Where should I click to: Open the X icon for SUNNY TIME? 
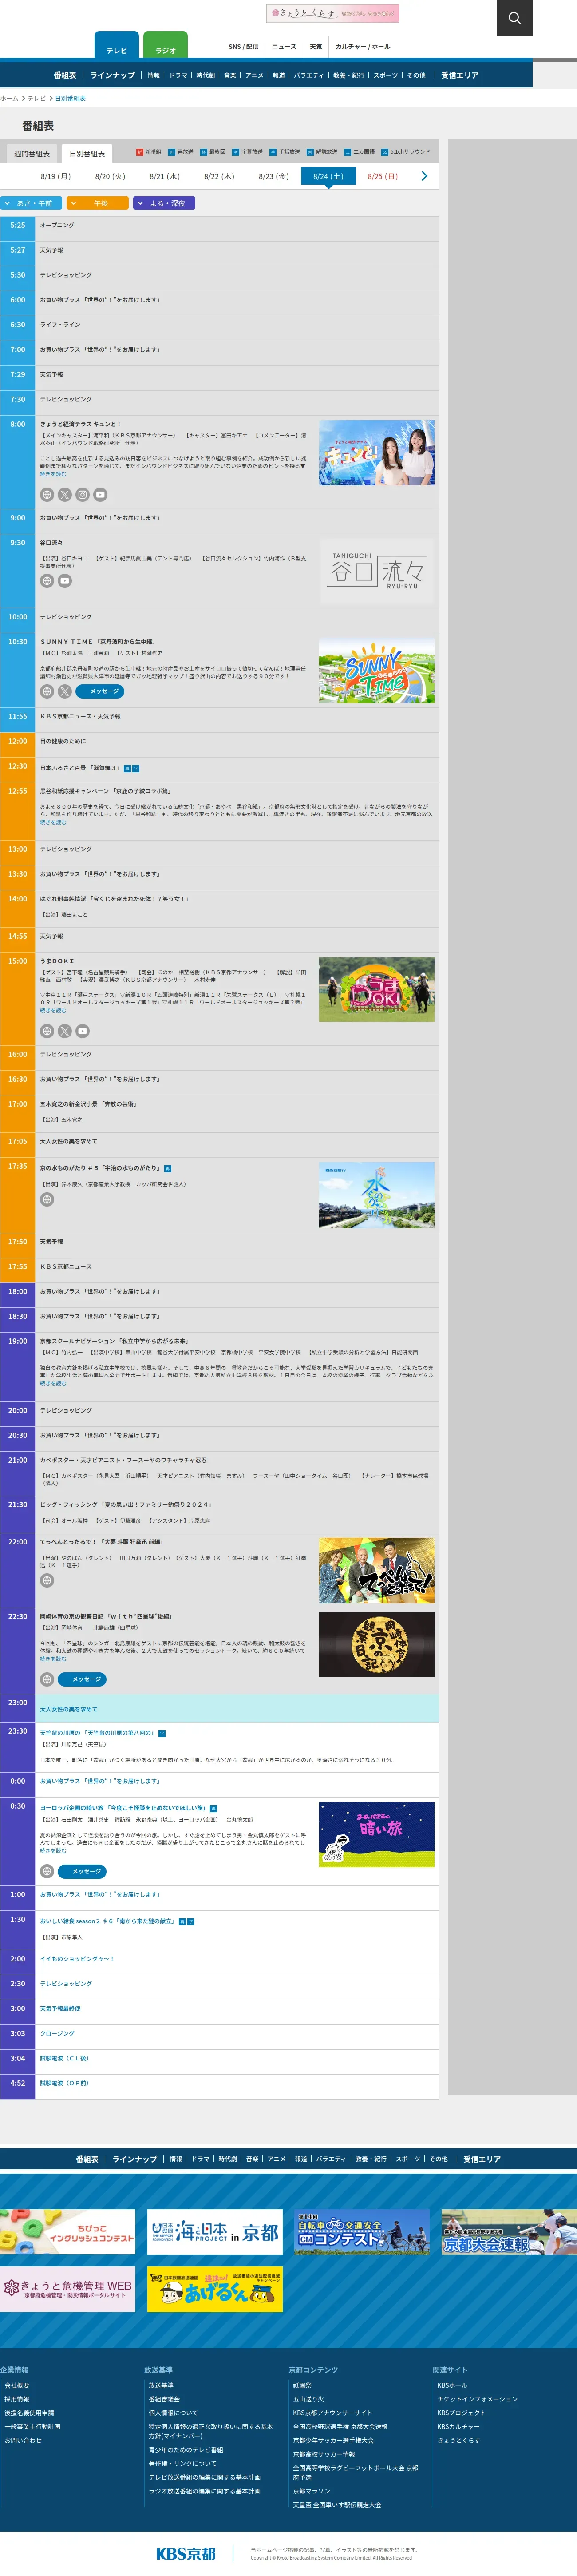point(65,691)
